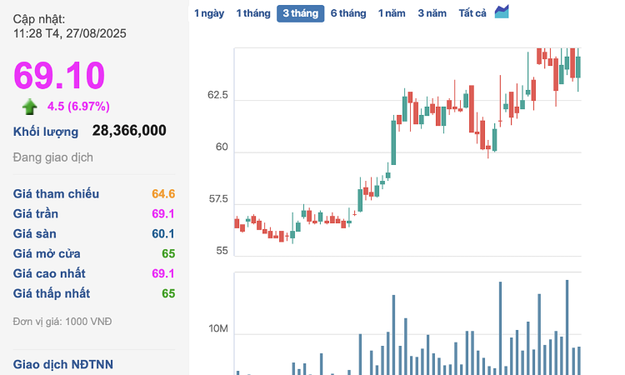Select the 3 năm time range
This screenshot has width=625, height=375.
pos(432,13)
